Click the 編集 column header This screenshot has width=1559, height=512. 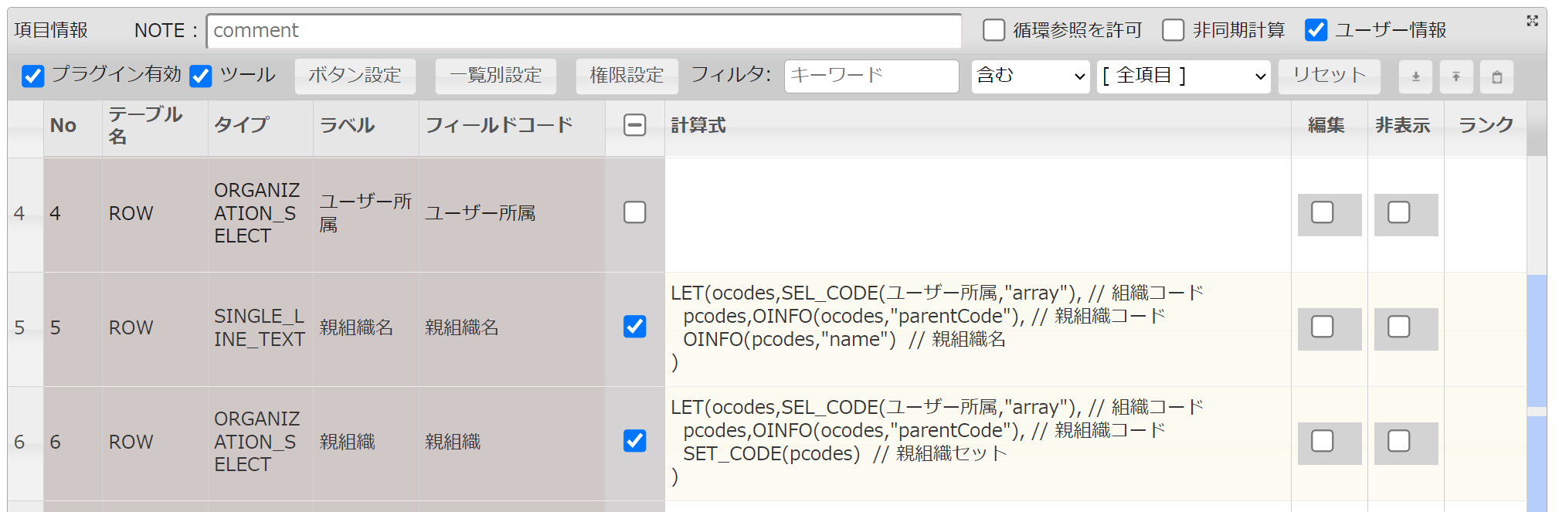(x=1329, y=129)
